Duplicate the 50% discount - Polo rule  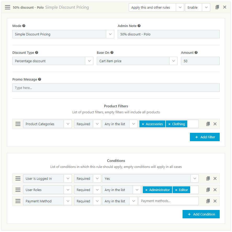[217, 7]
